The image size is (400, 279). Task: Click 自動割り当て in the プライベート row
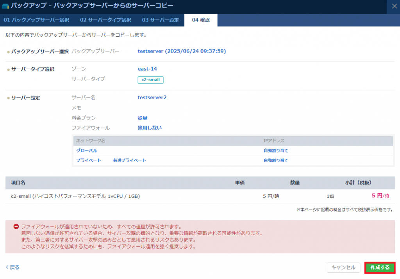276,160
